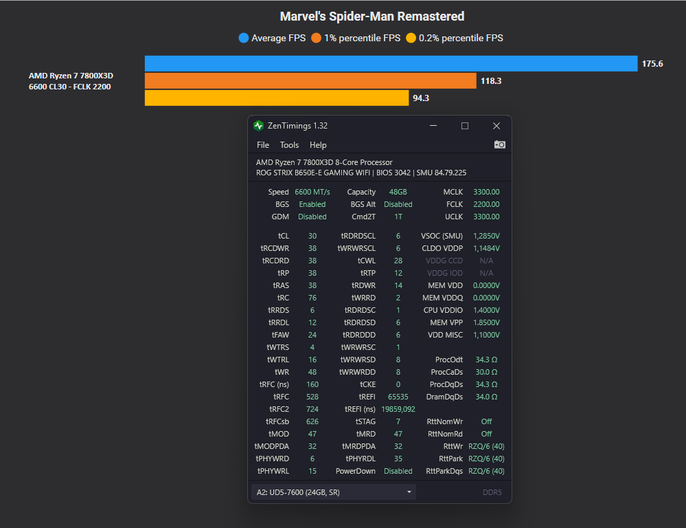Click the DramDqDs value 34.0 Ω
This screenshot has height=528, width=686.
[x=486, y=397]
